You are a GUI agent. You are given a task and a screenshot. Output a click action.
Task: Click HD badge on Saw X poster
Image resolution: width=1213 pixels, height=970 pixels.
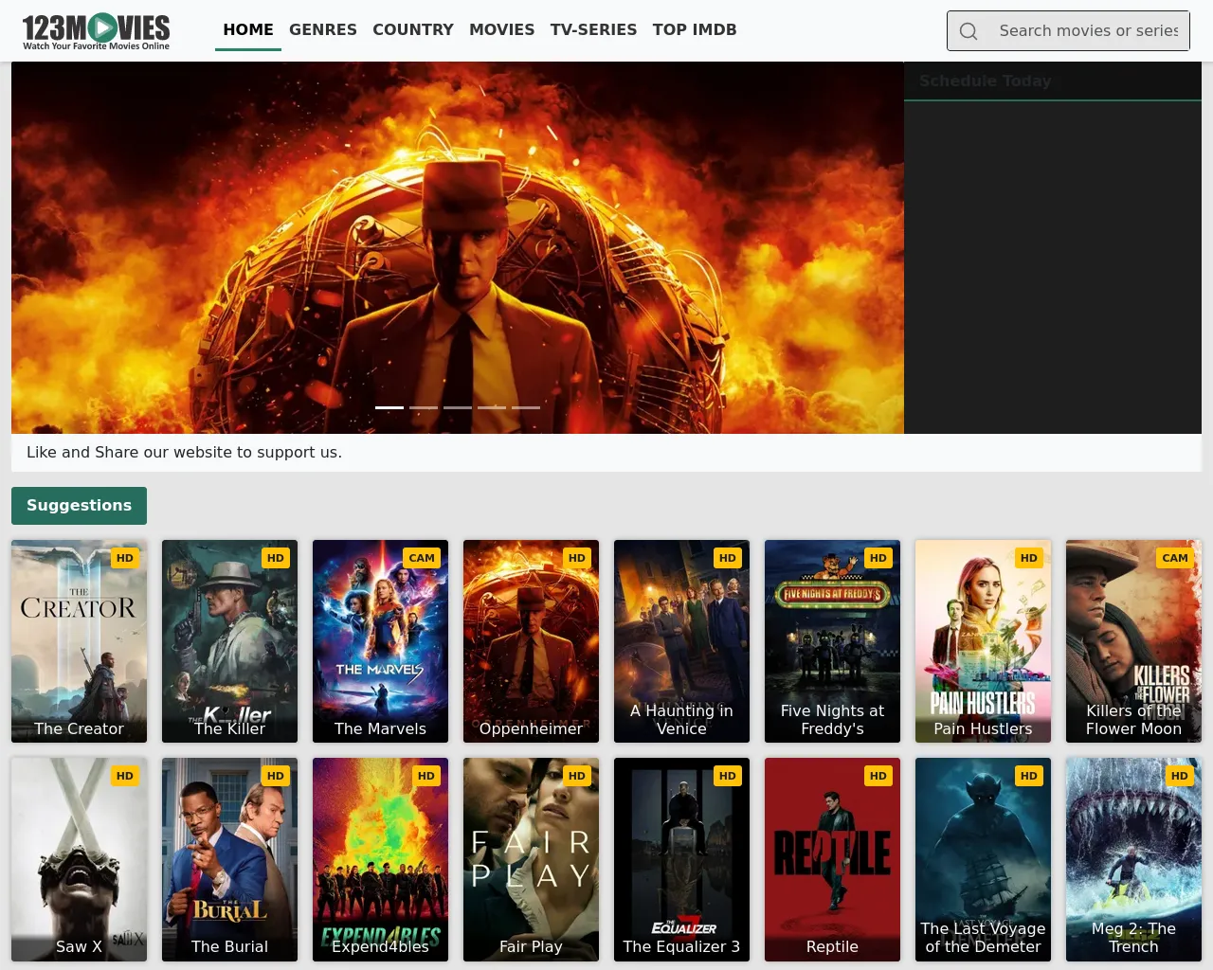click(125, 776)
